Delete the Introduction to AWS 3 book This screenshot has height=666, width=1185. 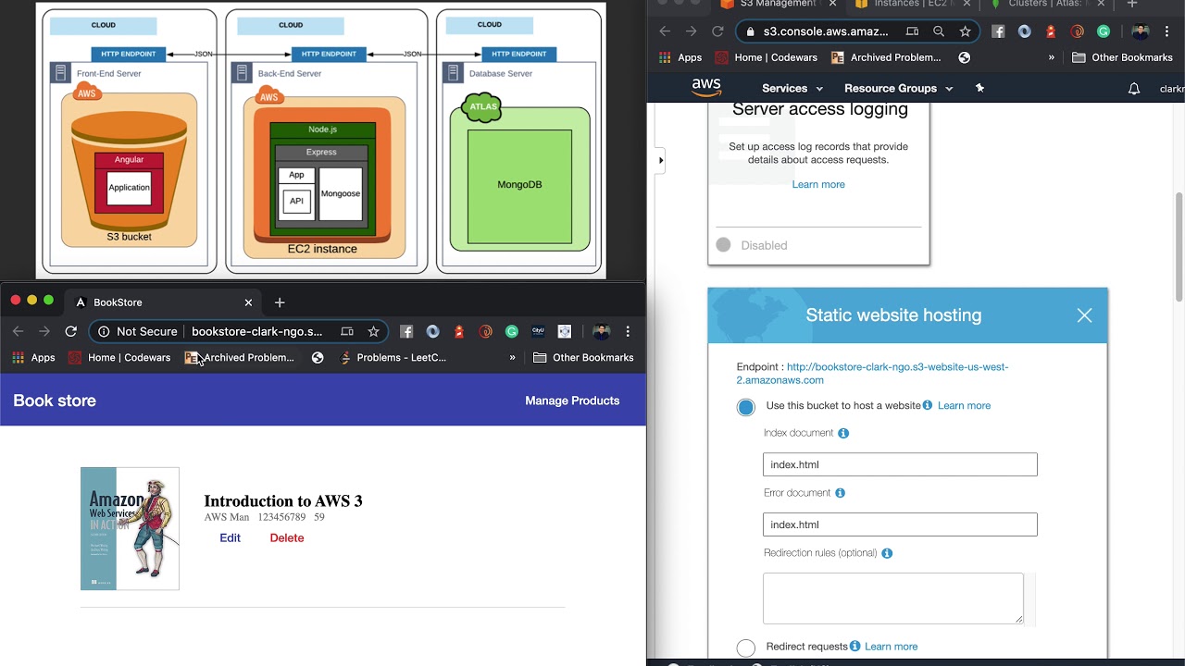[287, 537]
